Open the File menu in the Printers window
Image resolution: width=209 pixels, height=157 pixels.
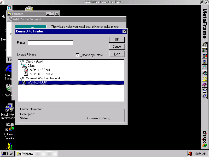(x=10, y=19)
